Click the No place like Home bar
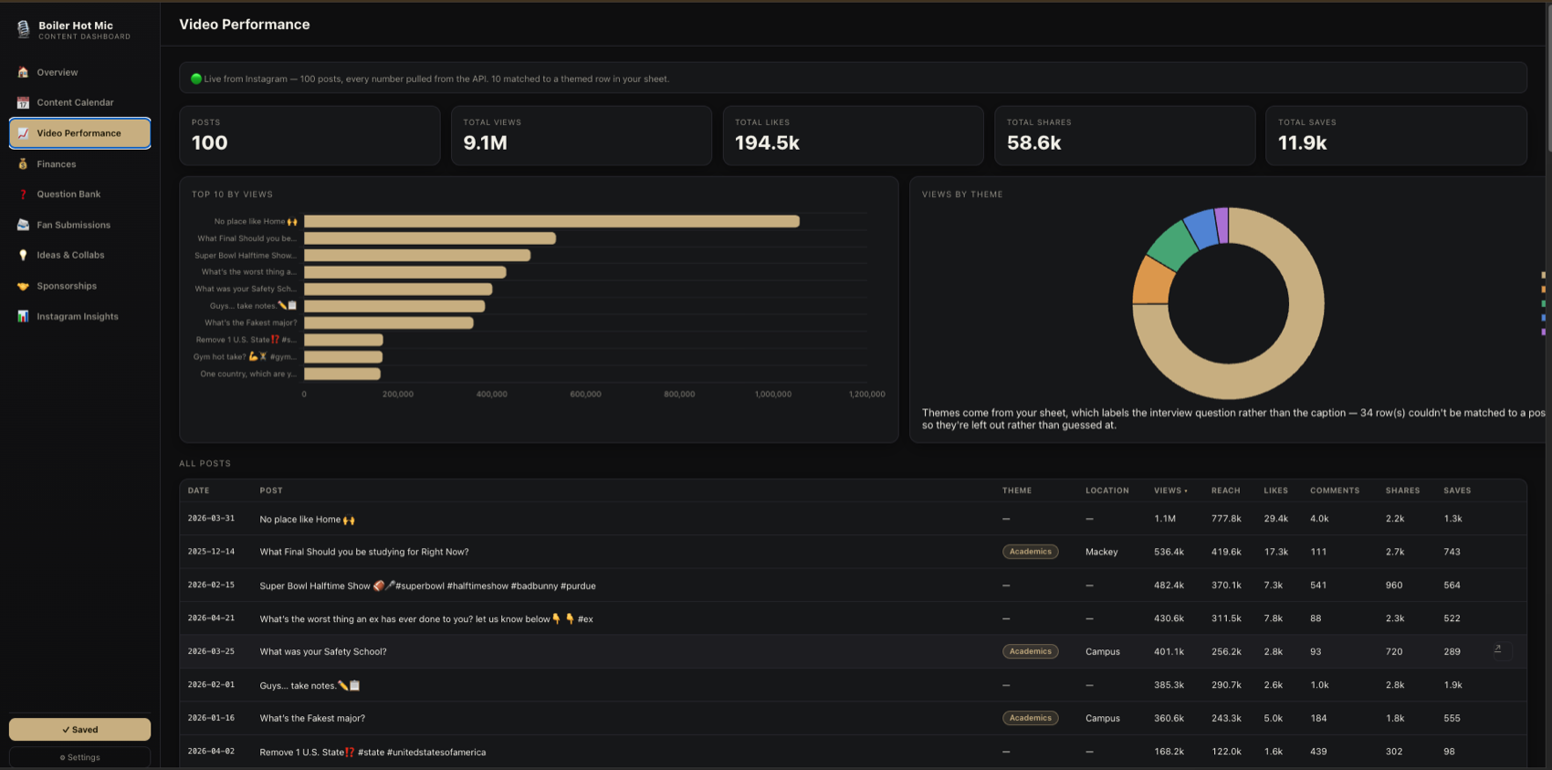 click(x=551, y=221)
